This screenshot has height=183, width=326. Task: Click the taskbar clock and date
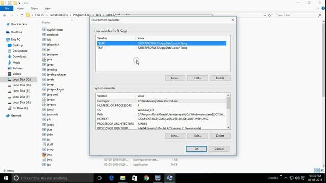click(x=315, y=178)
